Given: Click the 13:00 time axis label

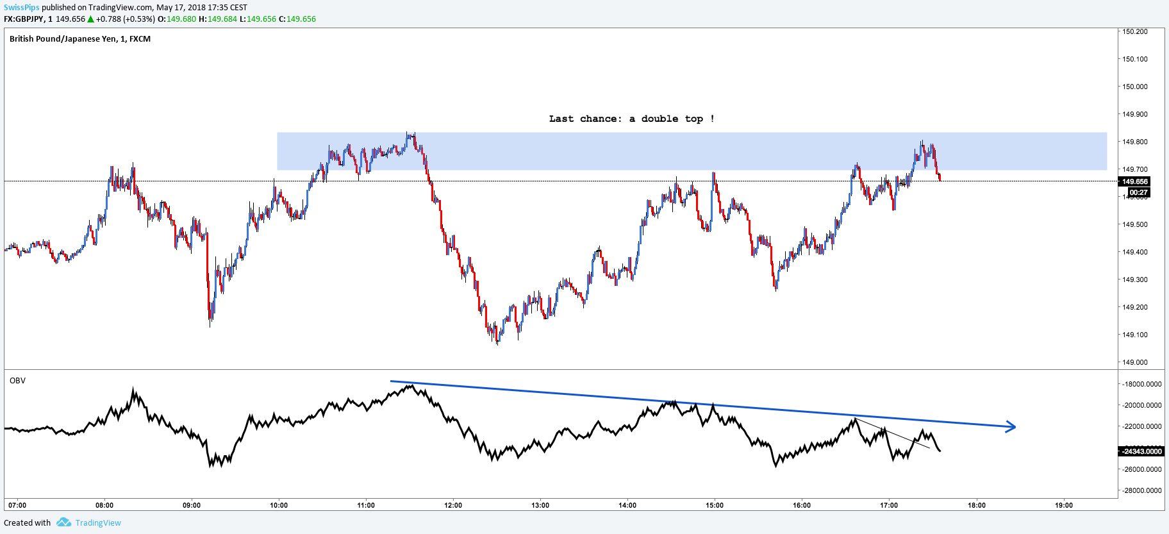Looking at the screenshot, I should (x=540, y=505).
